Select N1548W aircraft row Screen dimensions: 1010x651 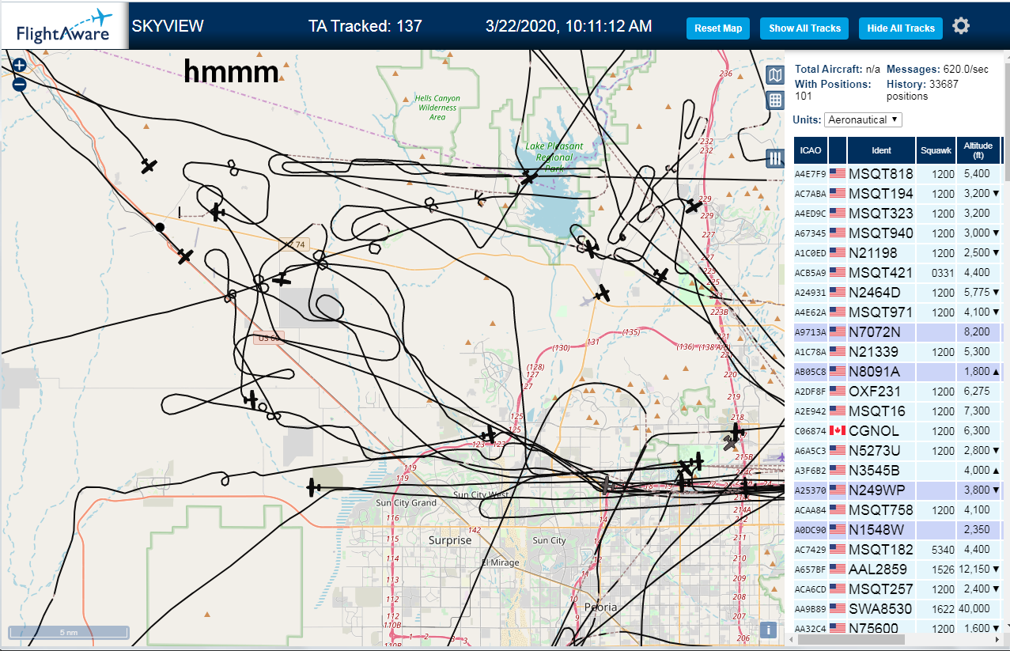click(898, 529)
